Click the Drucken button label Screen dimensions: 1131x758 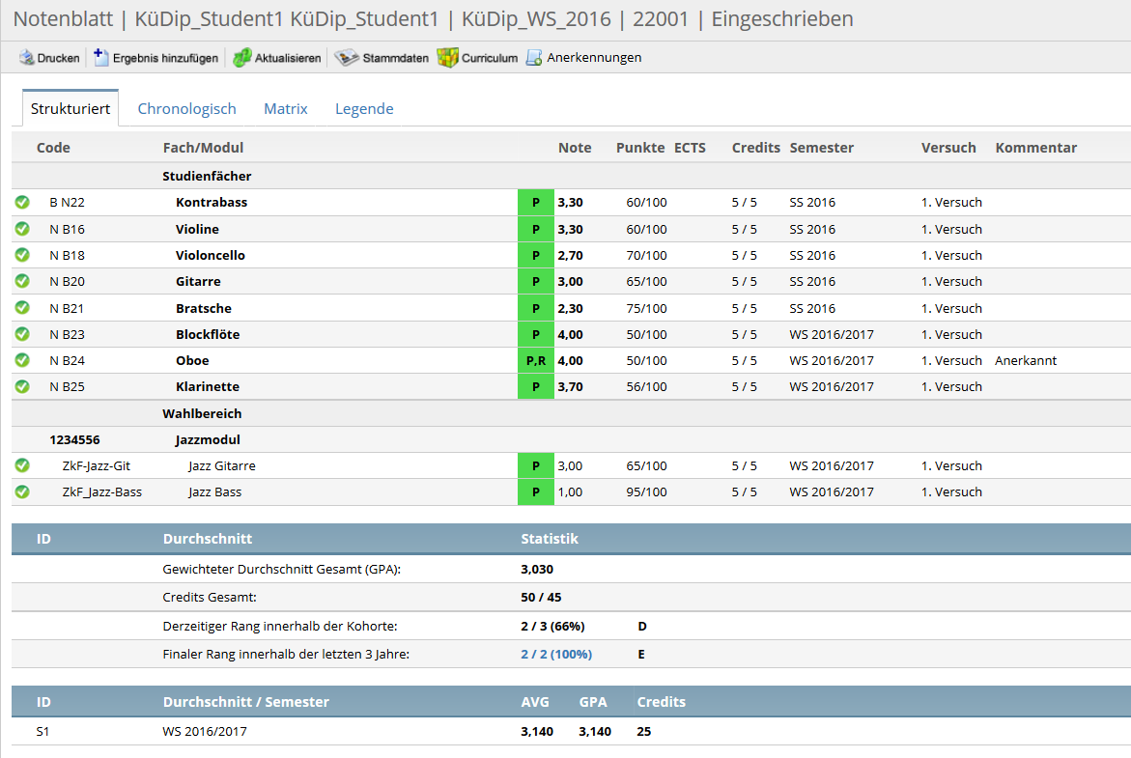pyautogui.click(x=58, y=58)
